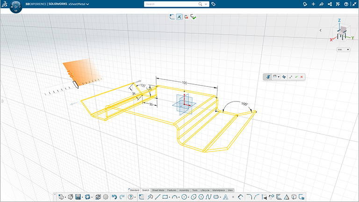This screenshot has width=359, height=202.
Task: Toggle the highlighted sketch mode icon at top center
Action: coord(179,17)
